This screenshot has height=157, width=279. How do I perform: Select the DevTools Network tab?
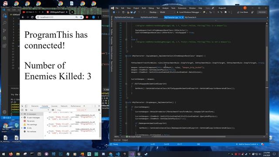click(x=64, y=106)
